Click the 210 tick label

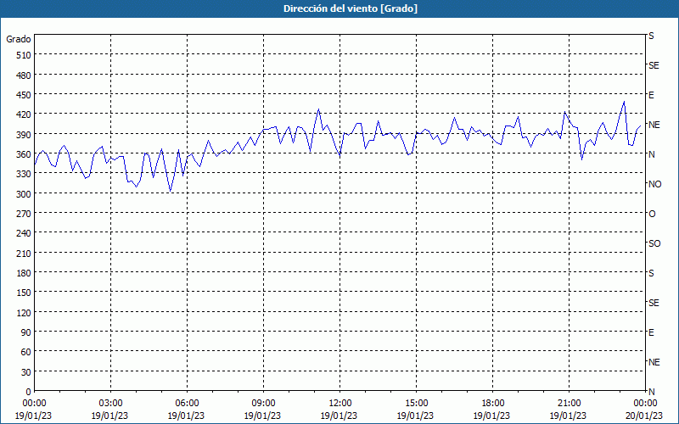[25, 254]
